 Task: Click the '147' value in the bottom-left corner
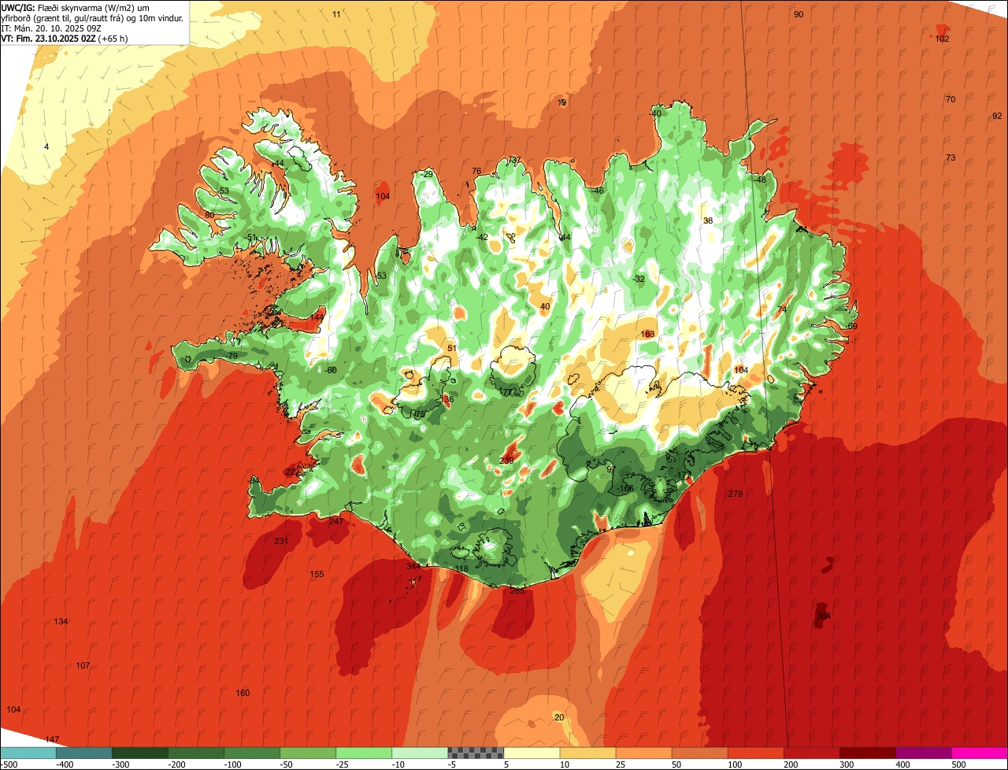(x=52, y=739)
